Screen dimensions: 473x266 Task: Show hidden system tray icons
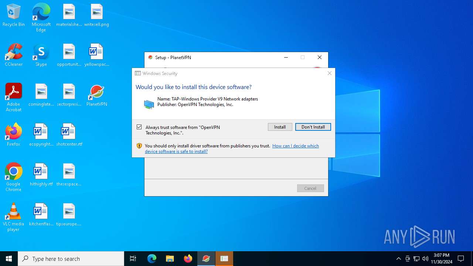pyautogui.click(x=398, y=259)
